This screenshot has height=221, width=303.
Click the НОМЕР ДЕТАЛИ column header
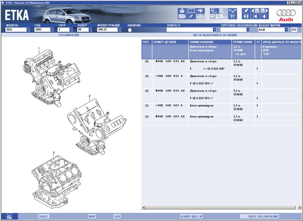170,42
